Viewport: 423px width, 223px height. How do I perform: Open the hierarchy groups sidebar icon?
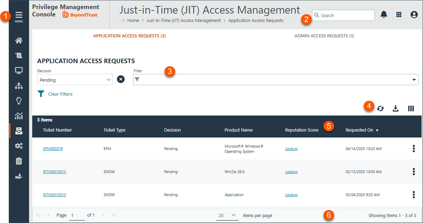[x=19, y=86]
